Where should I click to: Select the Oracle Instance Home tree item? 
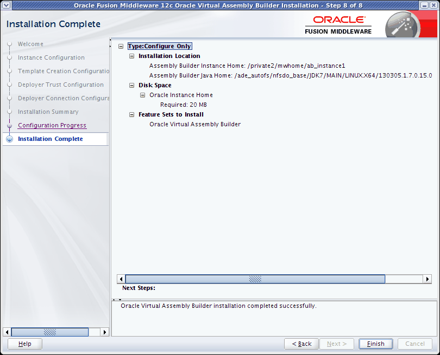tap(181, 95)
